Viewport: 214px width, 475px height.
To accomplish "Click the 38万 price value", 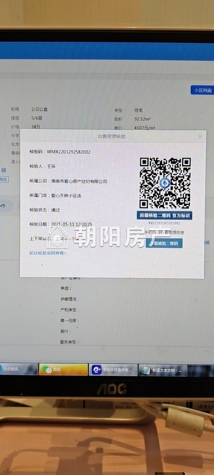I will click(36, 127).
